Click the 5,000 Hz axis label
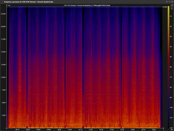The width and height of the screenshot is (174, 131). [x=3, y=103]
